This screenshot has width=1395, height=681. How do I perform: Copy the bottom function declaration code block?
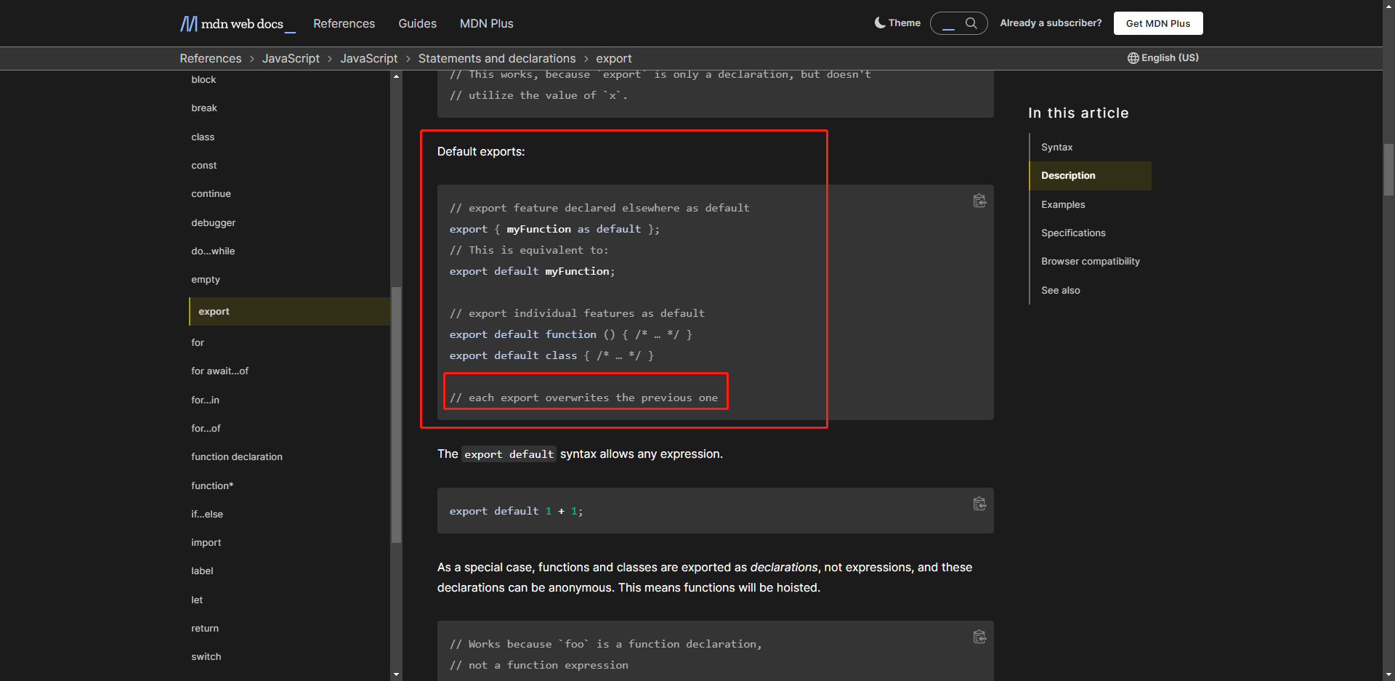979,636
